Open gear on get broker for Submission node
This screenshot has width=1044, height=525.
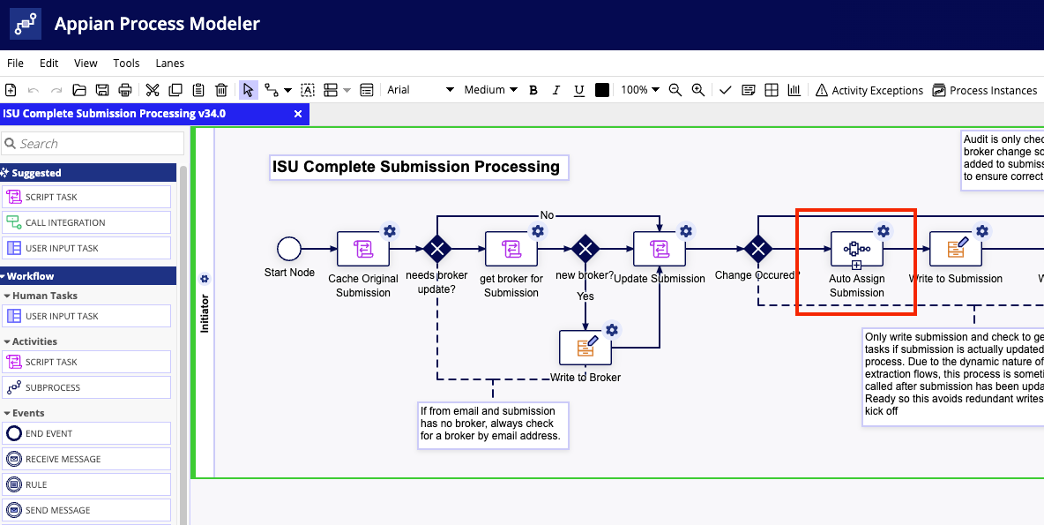pyautogui.click(x=538, y=231)
